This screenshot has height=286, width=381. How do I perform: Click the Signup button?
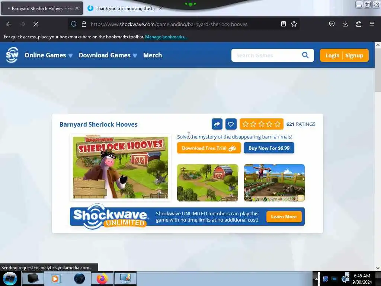[354, 55]
